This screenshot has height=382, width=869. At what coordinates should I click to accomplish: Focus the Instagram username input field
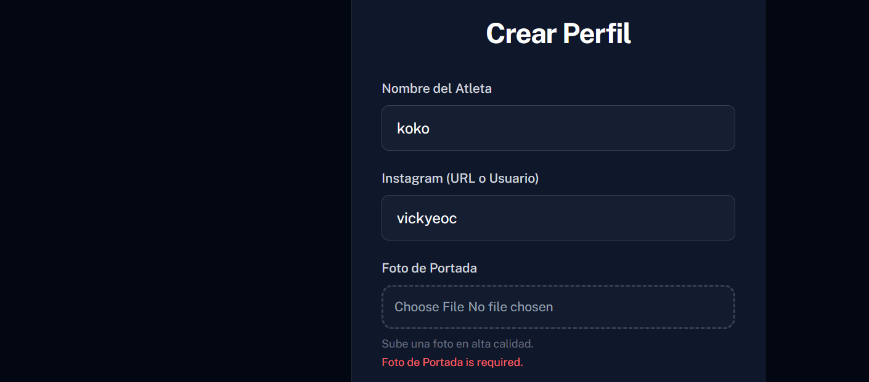(558, 218)
